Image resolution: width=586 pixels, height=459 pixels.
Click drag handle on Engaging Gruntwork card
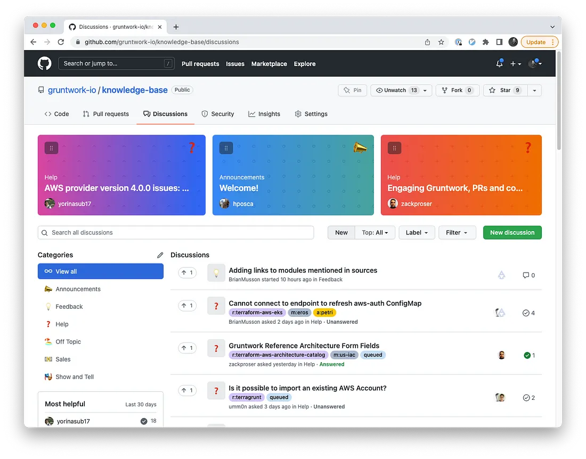click(x=394, y=148)
